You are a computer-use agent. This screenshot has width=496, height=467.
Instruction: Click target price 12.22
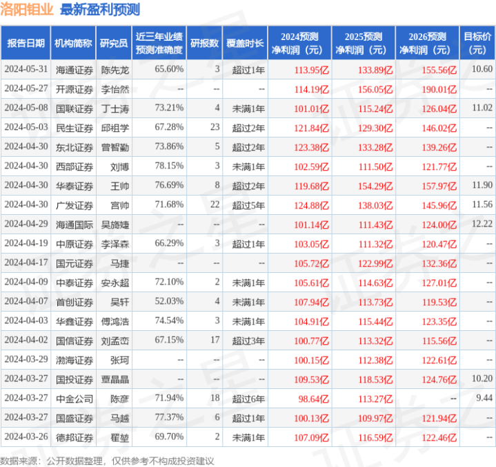482,223
